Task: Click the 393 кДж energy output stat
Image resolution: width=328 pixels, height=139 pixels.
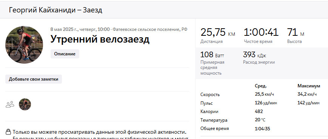Action: coord(254,55)
